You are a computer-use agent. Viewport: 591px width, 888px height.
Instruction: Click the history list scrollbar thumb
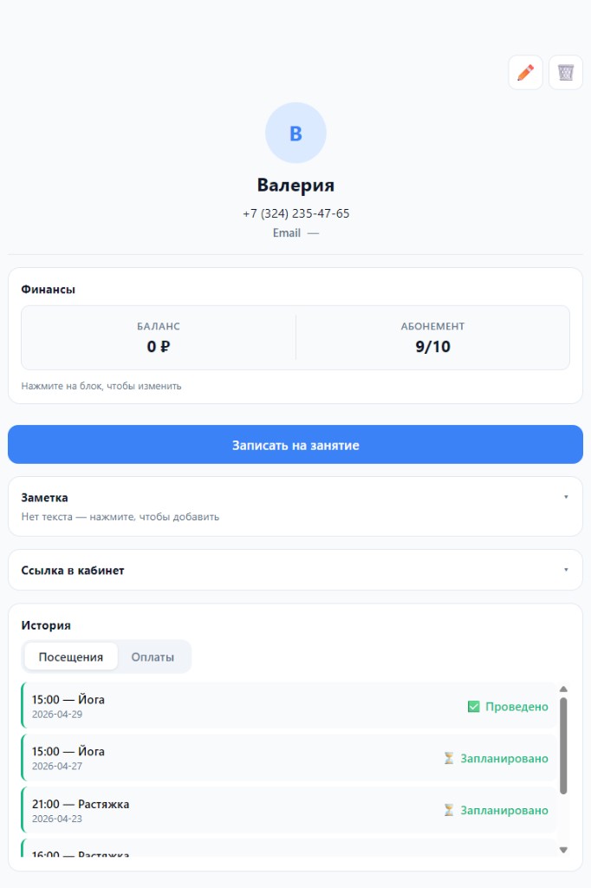pyautogui.click(x=563, y=745)
